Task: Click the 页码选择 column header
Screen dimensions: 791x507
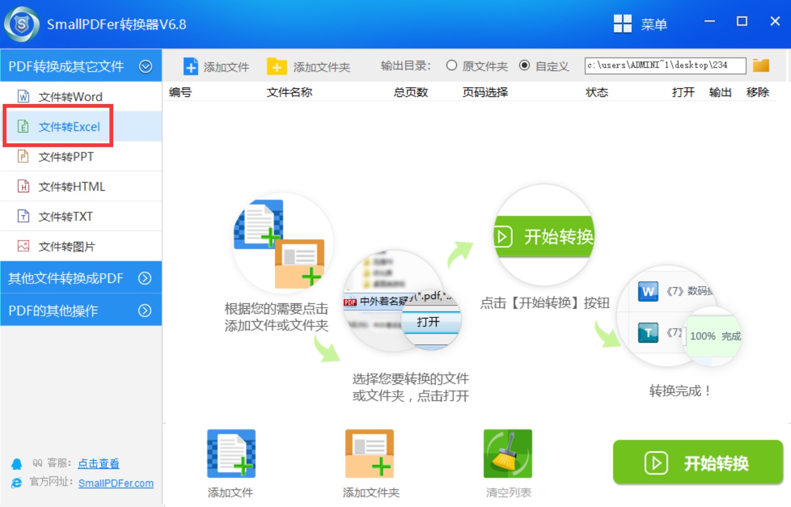Action: coord(485,92)
